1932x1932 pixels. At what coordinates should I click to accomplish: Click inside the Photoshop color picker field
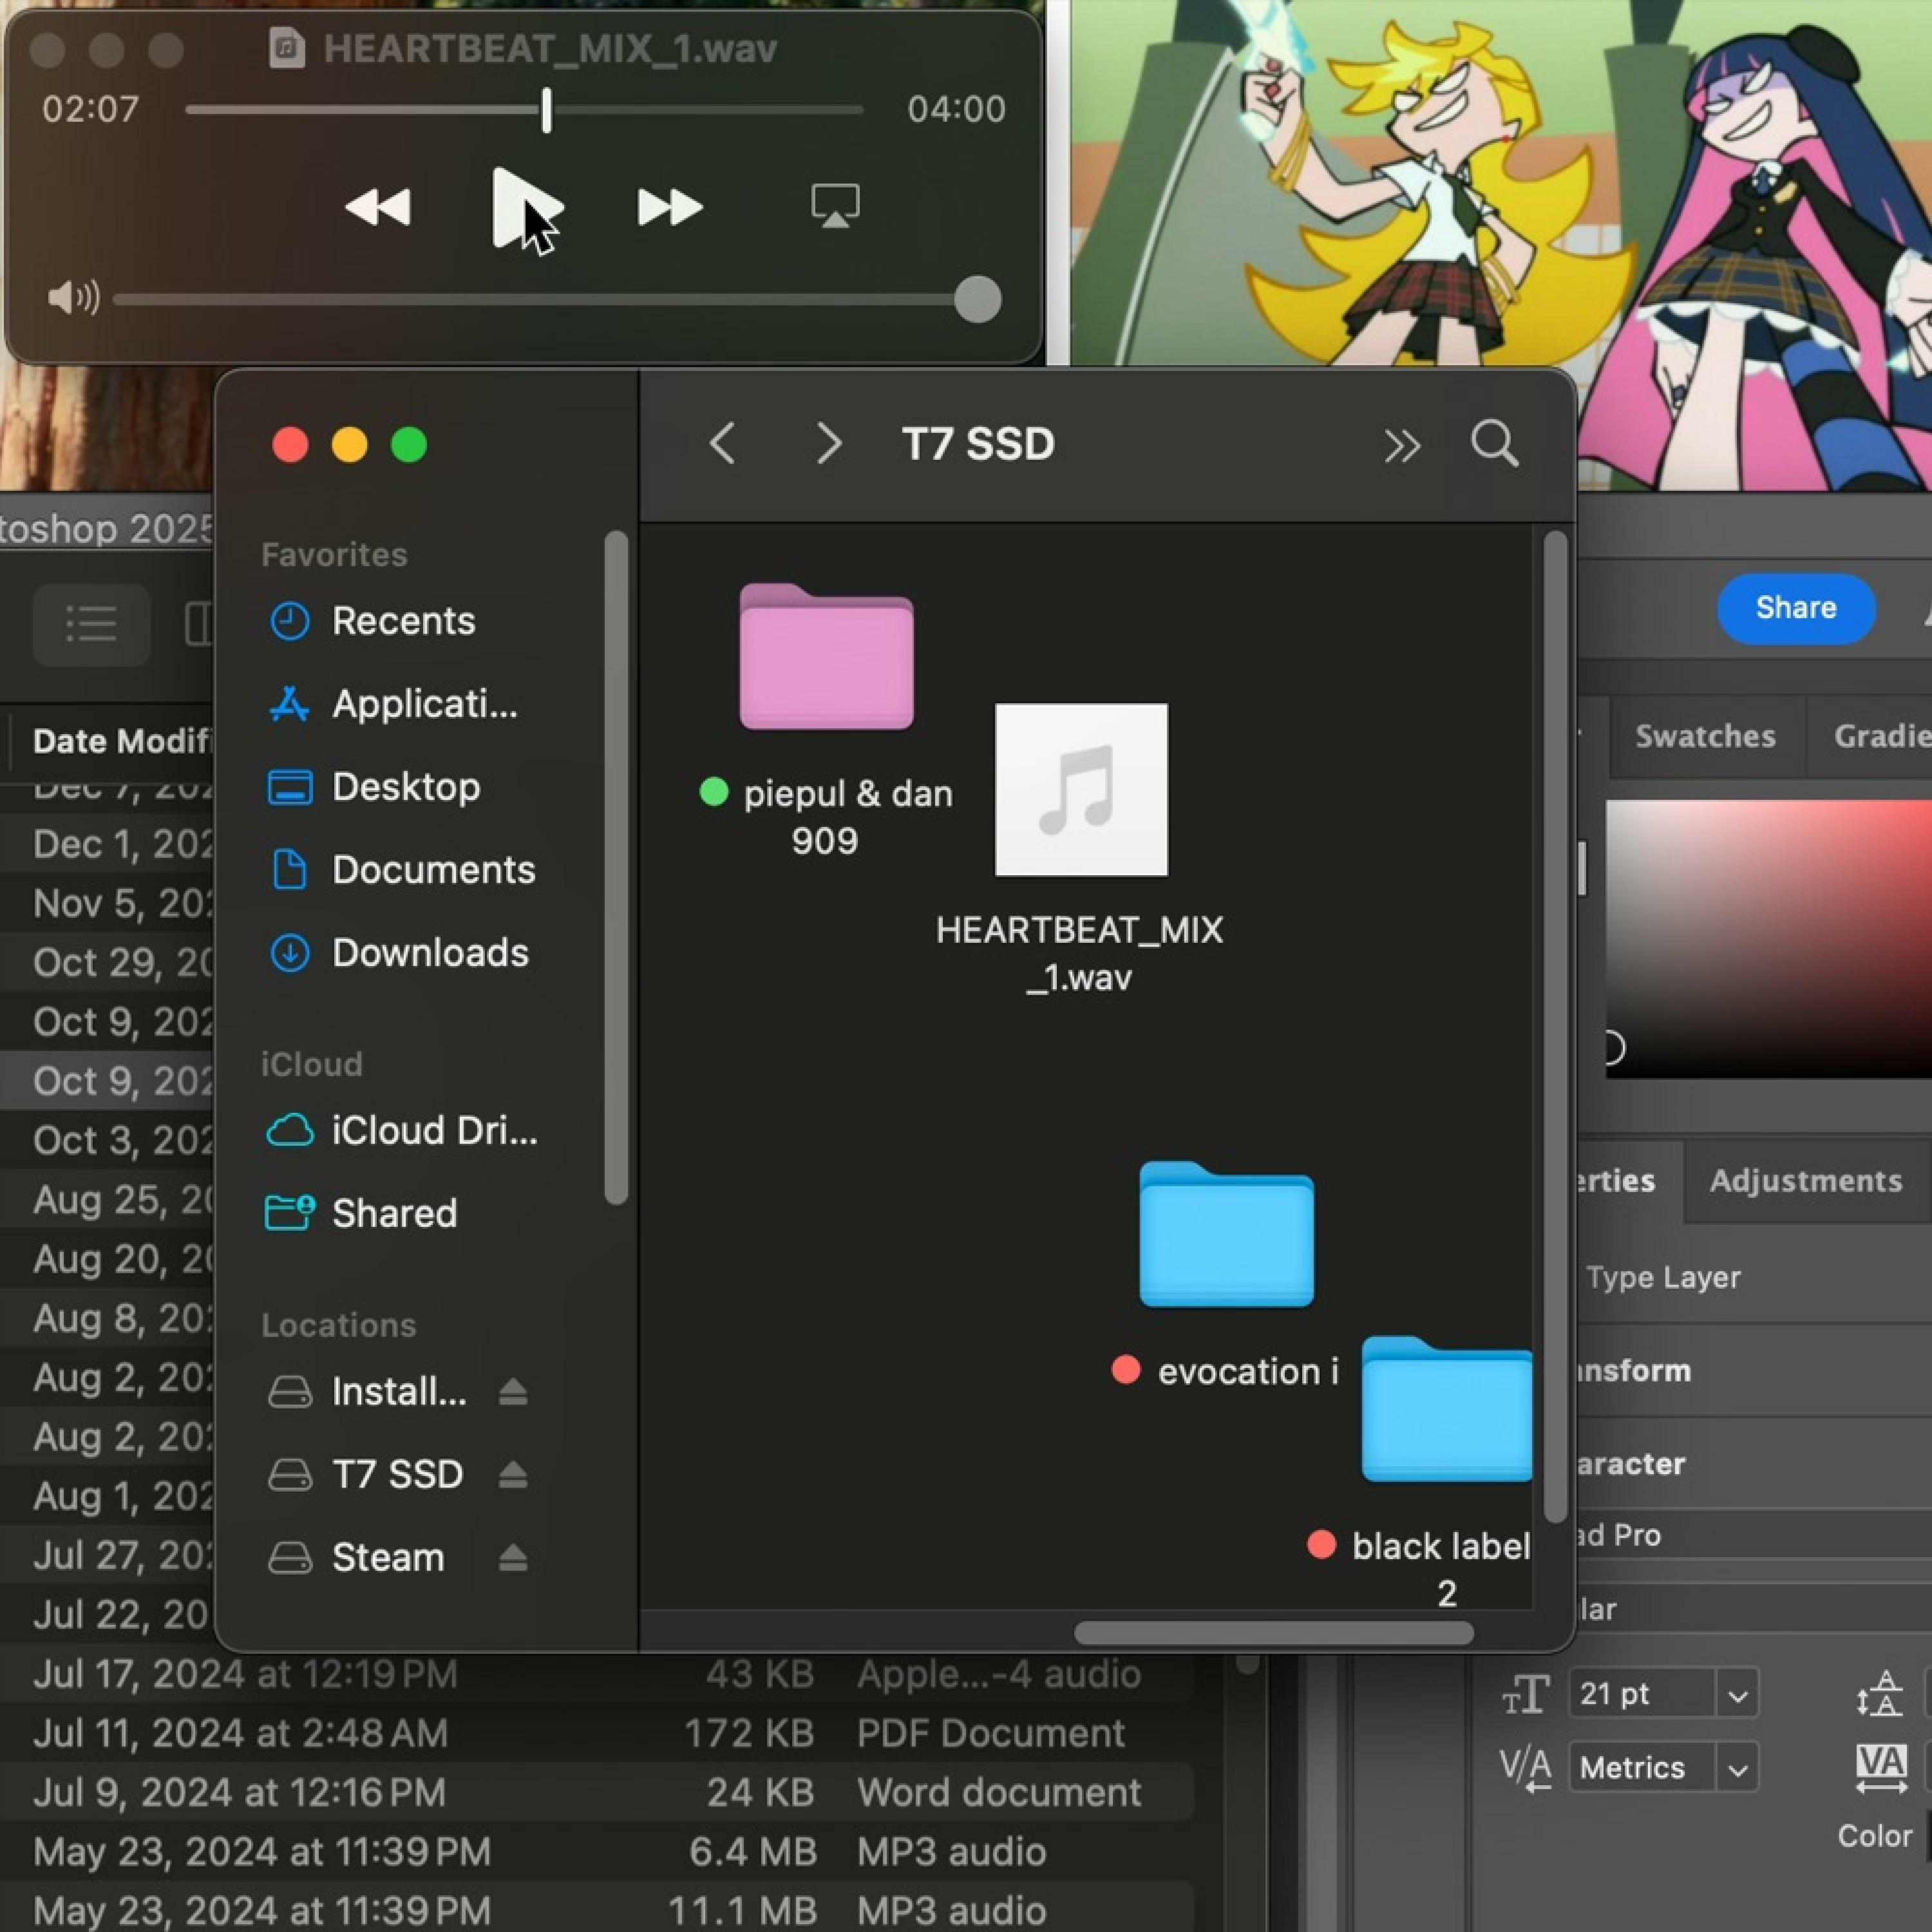(1768, 938)
